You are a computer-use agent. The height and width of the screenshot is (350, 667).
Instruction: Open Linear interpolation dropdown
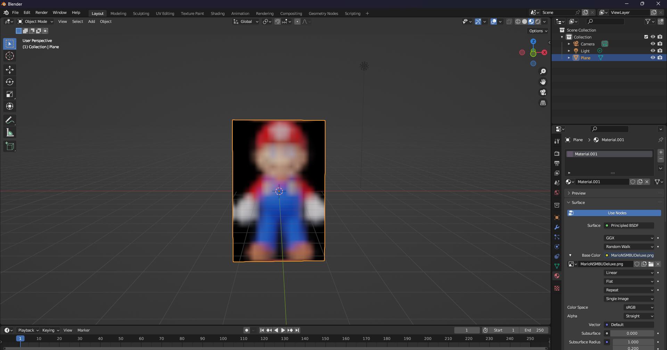(x=629, y=273)
